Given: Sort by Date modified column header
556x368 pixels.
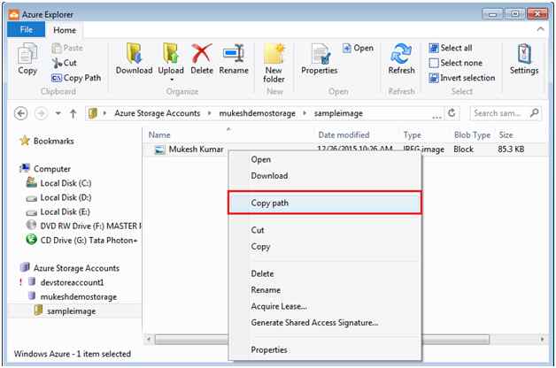Looking at the screenshot, I should [344, 135].
